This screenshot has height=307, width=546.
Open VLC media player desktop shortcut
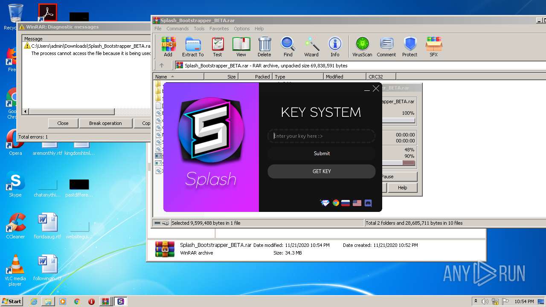coord(15,270)
